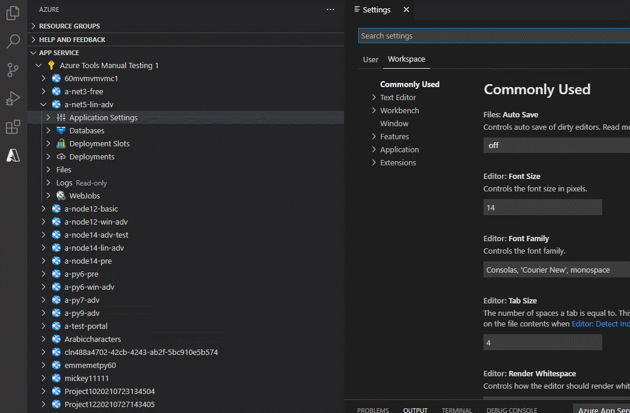This screenshot has width=630, height=413.
Task: Click the web app icon for a-py7-adv
Action: pos(56,300)
